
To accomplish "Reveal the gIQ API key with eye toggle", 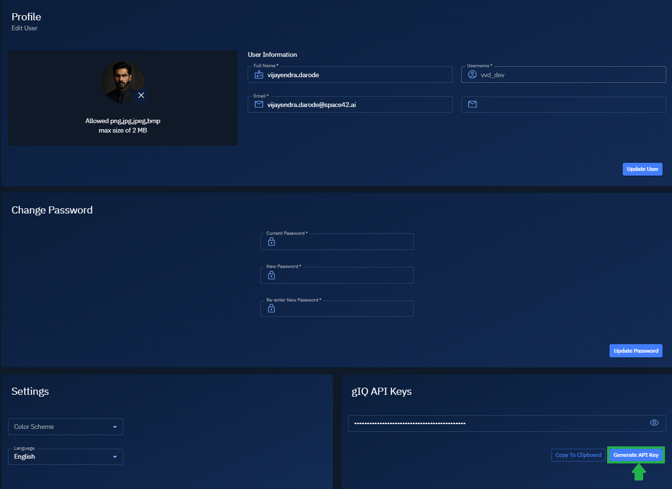I will pyautogui.click(x=654, y=423).
